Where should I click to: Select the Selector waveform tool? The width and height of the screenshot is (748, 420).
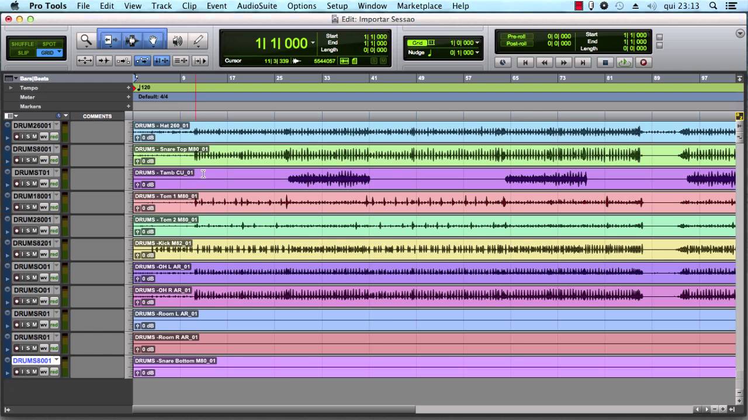click(x=131, y=40)
